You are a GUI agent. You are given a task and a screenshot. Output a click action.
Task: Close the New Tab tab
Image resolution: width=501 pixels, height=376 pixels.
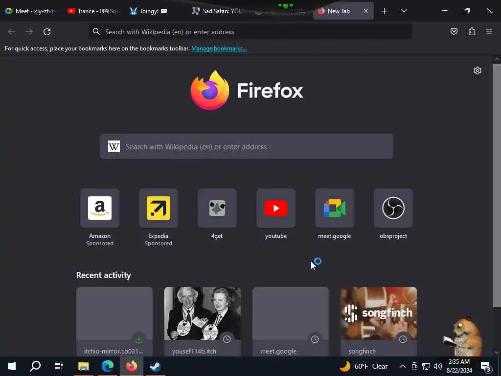(x=366, y=11)
